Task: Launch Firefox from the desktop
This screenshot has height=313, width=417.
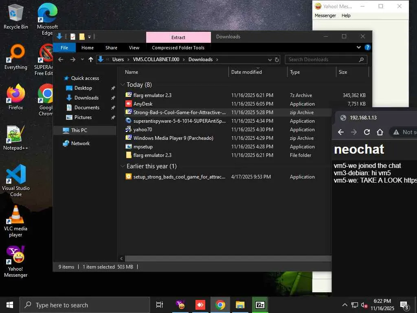Action: click(x=16, y=97)
